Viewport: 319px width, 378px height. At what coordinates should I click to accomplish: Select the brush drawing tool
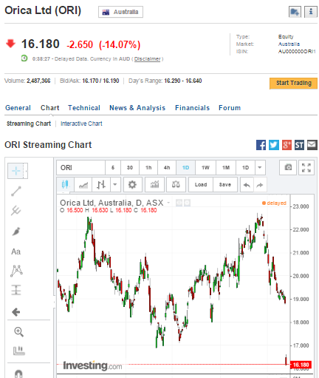click(x=16, y=232)
